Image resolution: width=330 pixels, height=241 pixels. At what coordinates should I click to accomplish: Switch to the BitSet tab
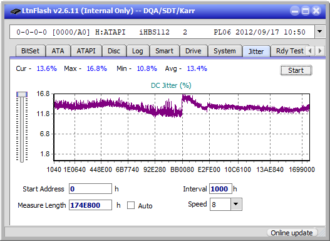[x=30, y=51]
